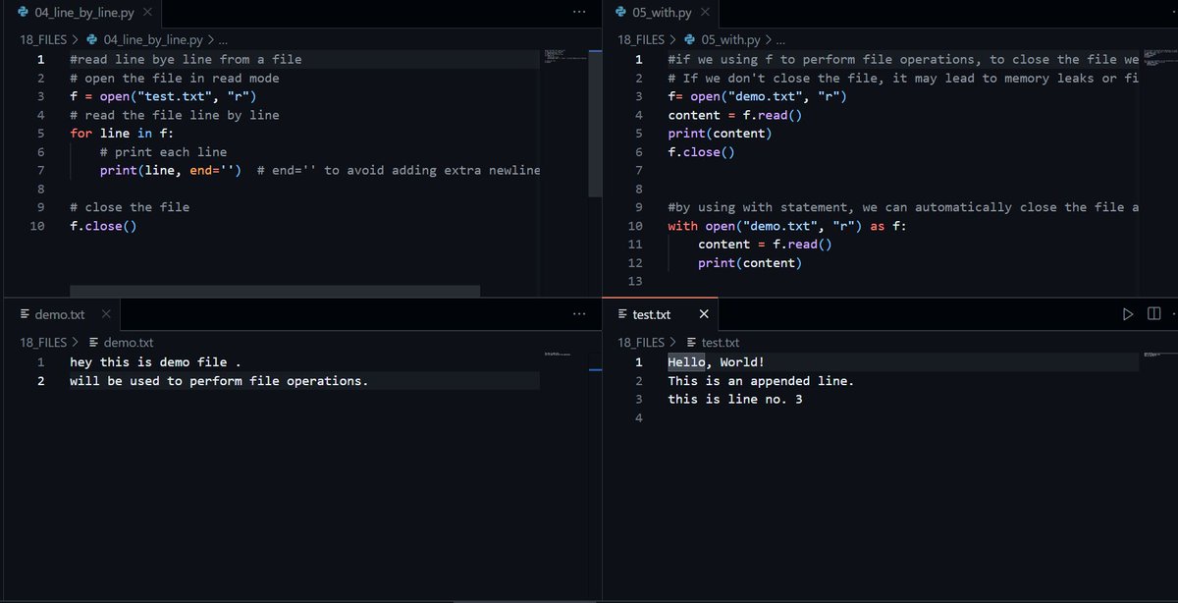The image size is (1178, 603).
Task: Open demo.txt breadcrumb file entry
Action: [x=121, y=343]
